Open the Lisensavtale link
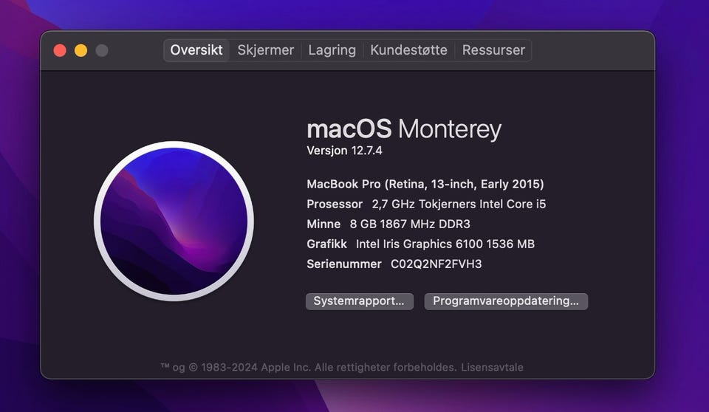The image size is (709, 412). (x=492, y=367)
